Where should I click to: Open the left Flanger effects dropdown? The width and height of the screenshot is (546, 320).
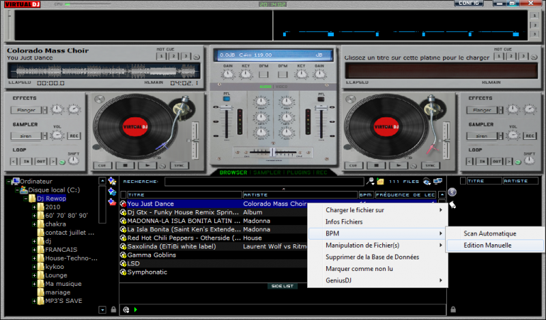tap(25, 110)
